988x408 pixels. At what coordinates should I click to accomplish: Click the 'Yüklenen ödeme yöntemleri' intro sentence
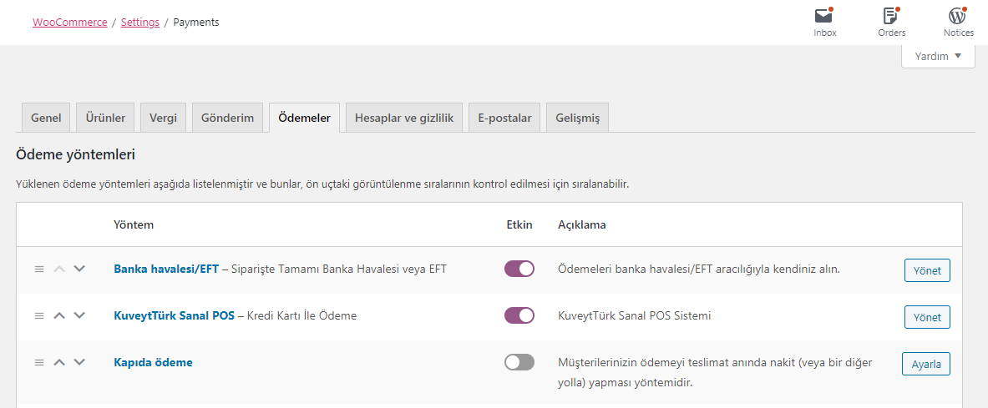click(x=322, y=185)
